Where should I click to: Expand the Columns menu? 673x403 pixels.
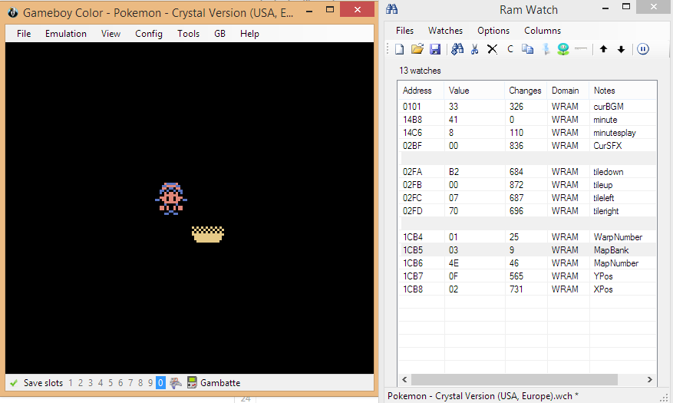(x=543, y=31)
